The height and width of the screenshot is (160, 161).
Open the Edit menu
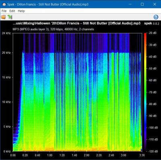(12, 11)
